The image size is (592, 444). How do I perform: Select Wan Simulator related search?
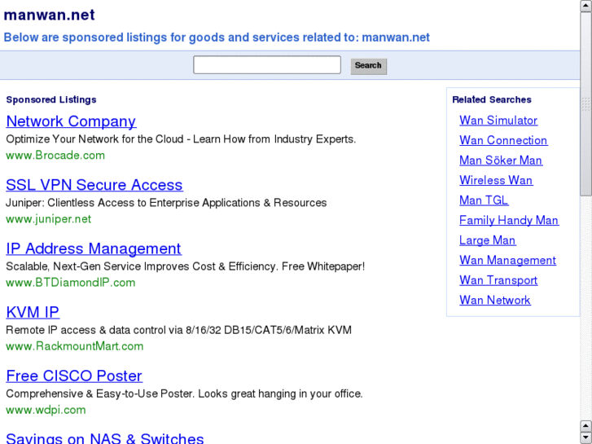pyautogui.click(x=498, y=121)
